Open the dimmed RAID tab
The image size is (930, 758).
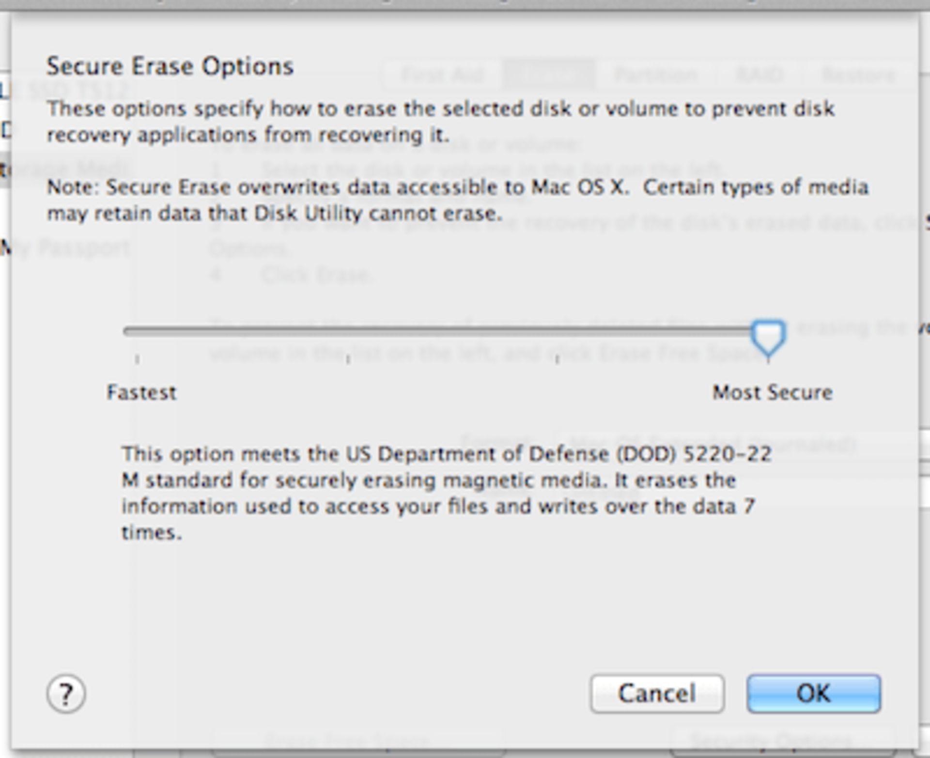pyautogui.click(x=759, y=76)
